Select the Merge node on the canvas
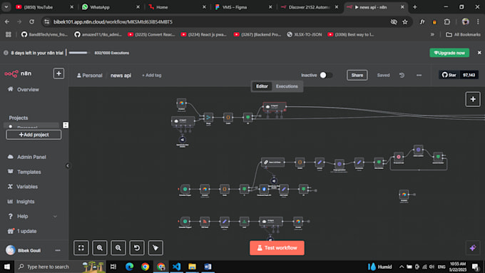Viewport: 485px width, 273px height. click(x=208, y=117)
